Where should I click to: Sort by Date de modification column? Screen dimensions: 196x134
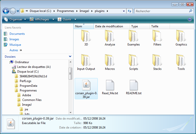111,26
